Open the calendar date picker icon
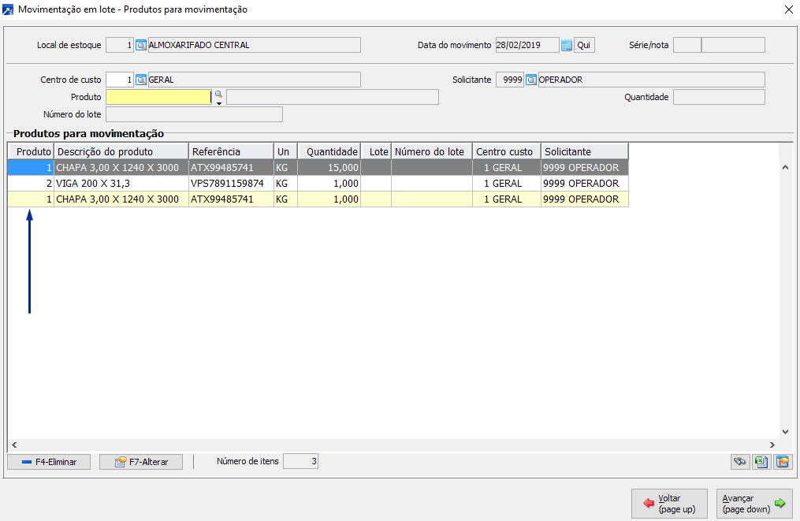The width and height of the screenshot is (800, 521). [566, 45]
